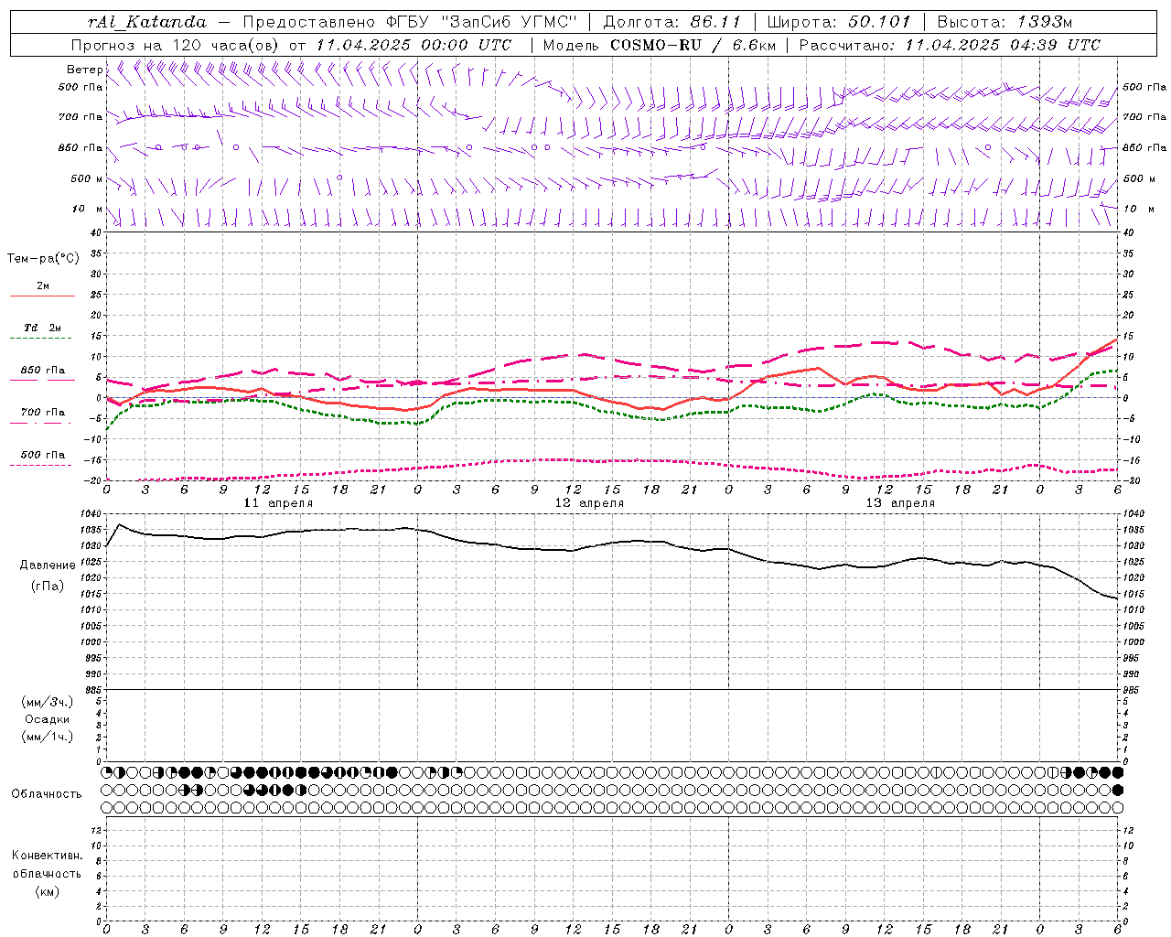Click the 850 гПа entry in temperature legend
Screen dimensions: 1171x937
click(43, 371)
